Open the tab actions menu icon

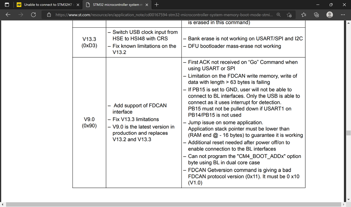[7, 5]
